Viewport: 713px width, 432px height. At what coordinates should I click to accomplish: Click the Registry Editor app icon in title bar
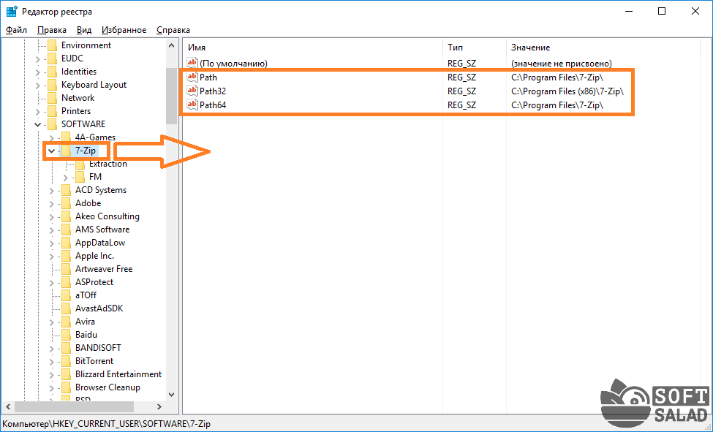(12, 12)
